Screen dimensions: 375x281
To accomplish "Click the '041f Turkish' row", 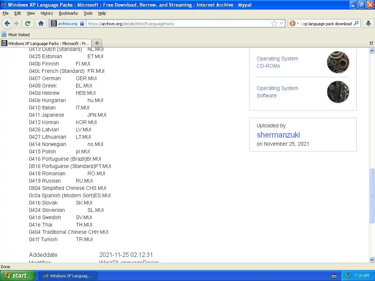I will tap(61, 239).
